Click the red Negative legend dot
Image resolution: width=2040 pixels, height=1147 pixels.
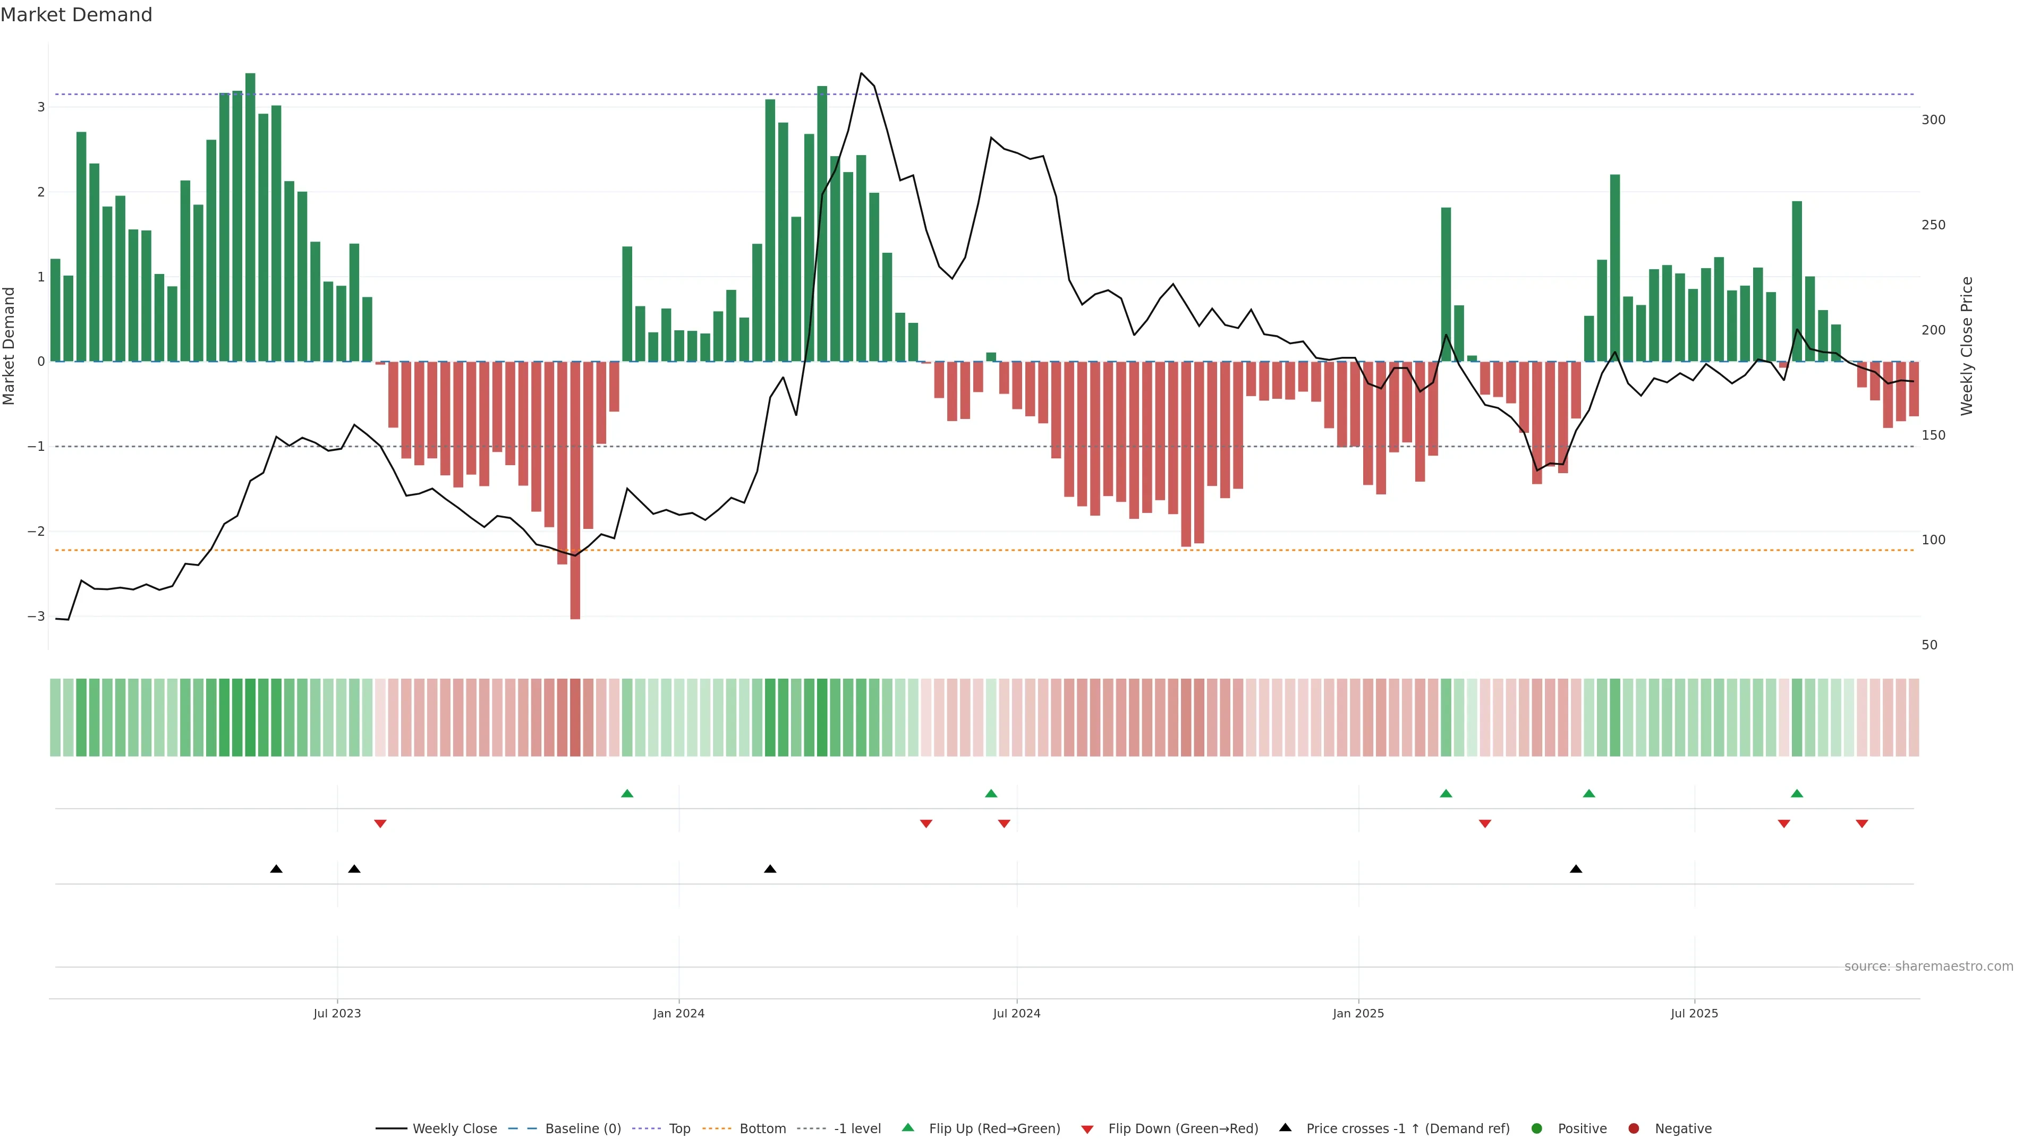[x=1634, y=1128]
